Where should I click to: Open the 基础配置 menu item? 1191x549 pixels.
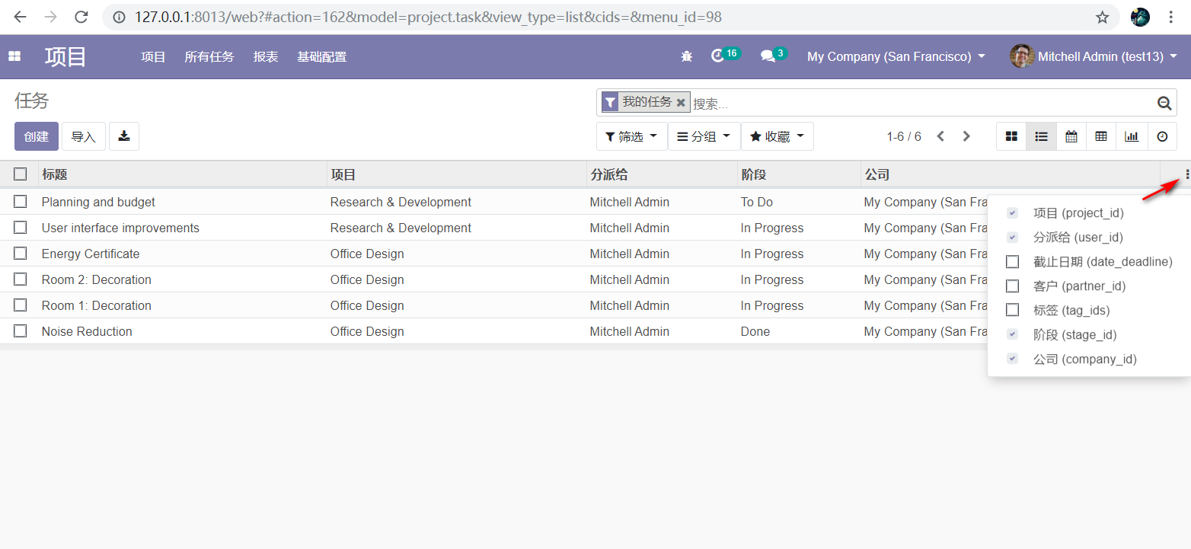click(x=321, y=56)
